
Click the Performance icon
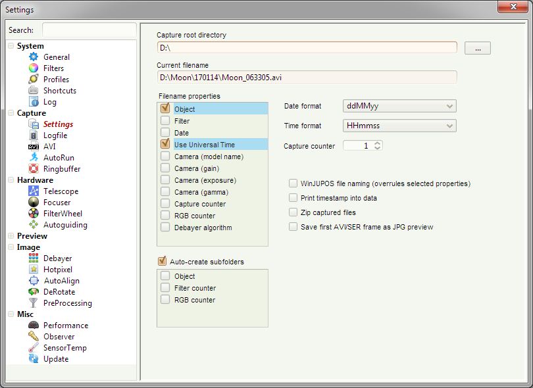coord(34,326)
